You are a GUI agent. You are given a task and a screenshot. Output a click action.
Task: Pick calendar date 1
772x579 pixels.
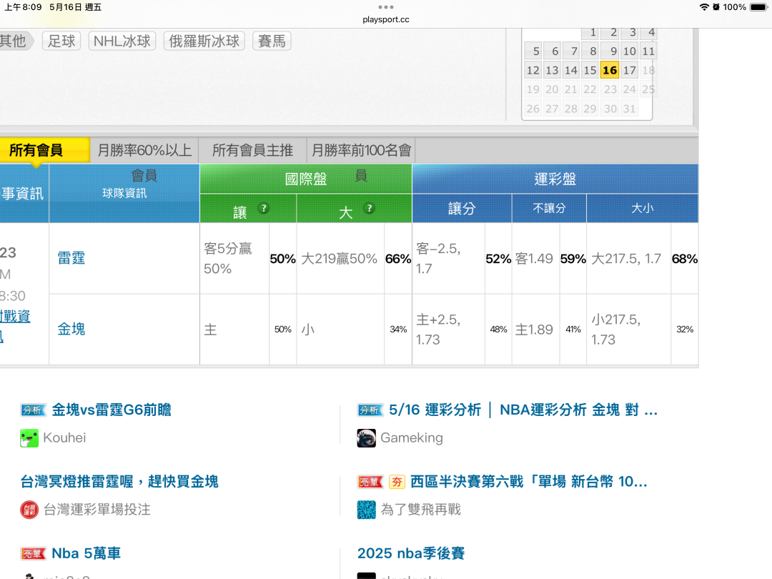click(x=591, y=33)
